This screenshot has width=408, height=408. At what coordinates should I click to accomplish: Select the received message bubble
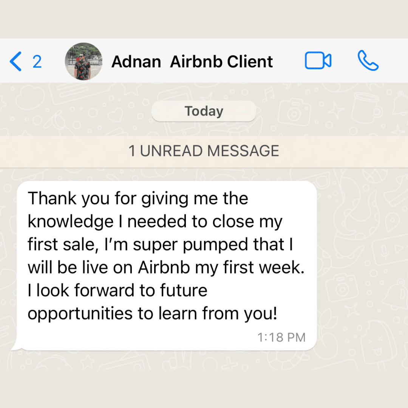[x=167, y=266]
